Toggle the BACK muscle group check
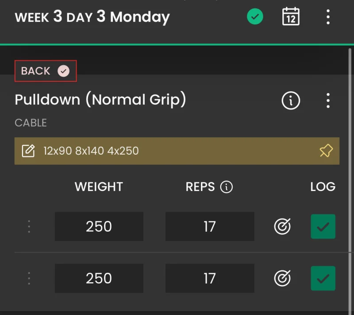354x315 pixels. [63, 71]
